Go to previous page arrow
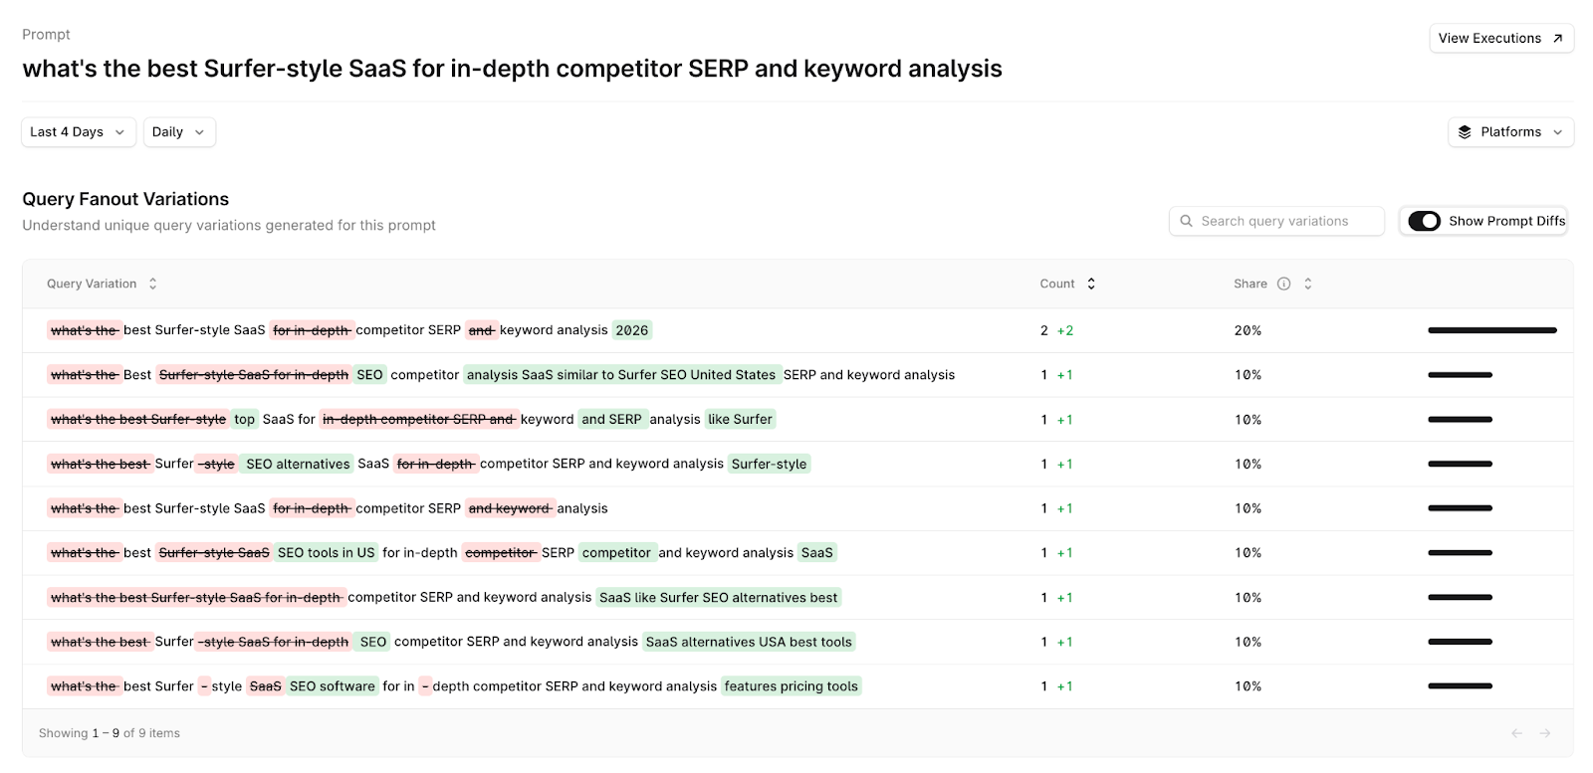This screenshot has height=773, width=1593. pyautogui.click(x=1516, y=733)
